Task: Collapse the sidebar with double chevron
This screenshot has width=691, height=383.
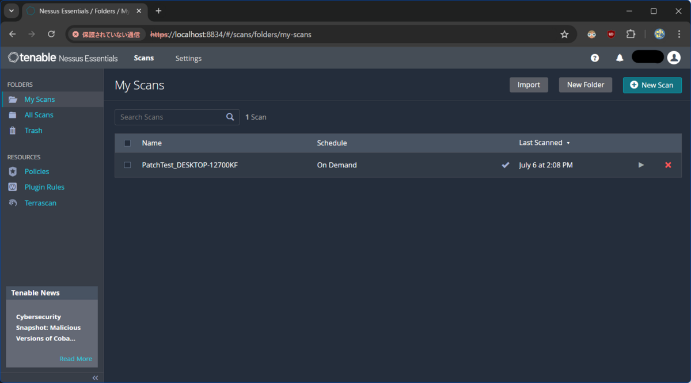Action: (x=95, y=378)
